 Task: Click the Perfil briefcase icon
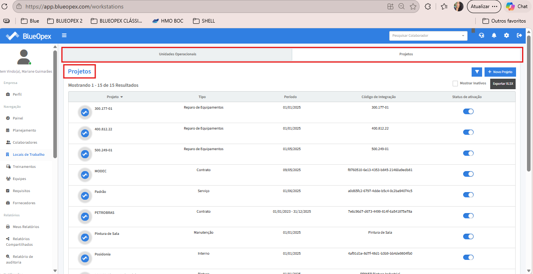tap(8, 94)
